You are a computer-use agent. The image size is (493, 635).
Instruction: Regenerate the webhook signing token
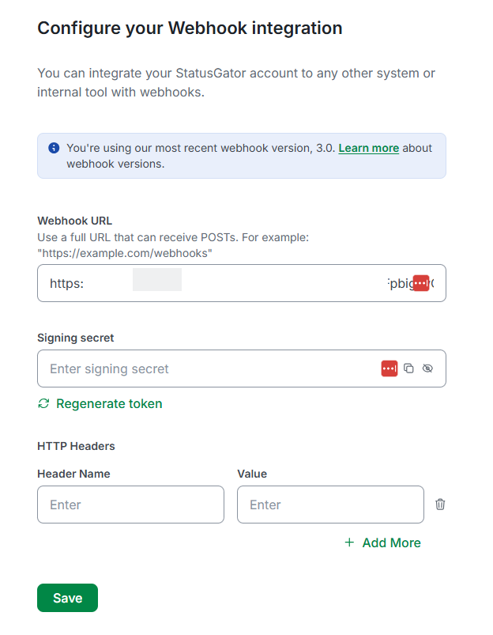click(x=108, y=403)
